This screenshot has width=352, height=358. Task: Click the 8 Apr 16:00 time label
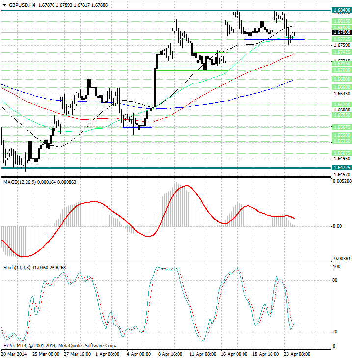[170, 354]
